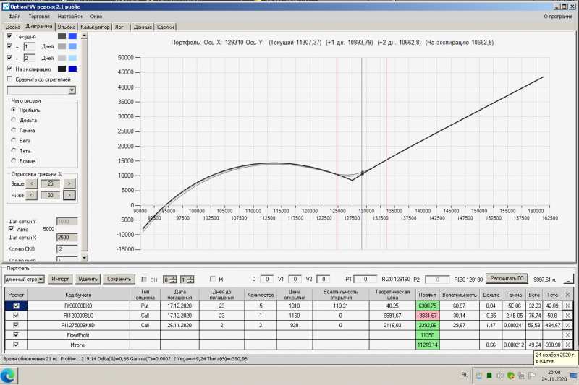Open the Торговля menu
The height and width of the screenshot is (385, 579).
click(x=39, y=16)
